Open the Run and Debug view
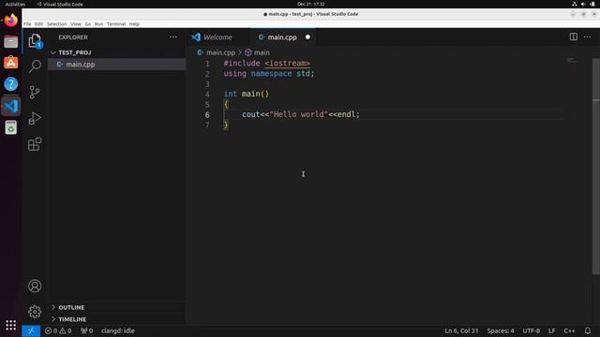Image resolution: width=600 pixels, height=337 pixels. pos(35,118)
